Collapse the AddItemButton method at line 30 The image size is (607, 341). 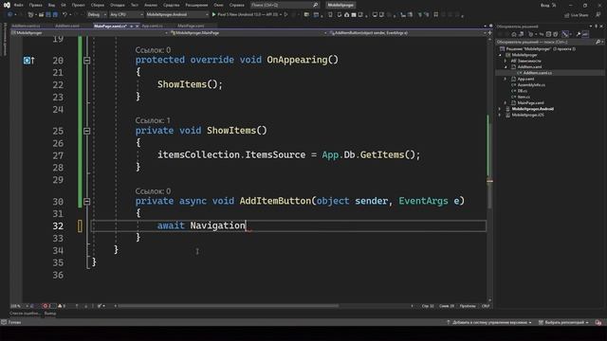(86, 202)
